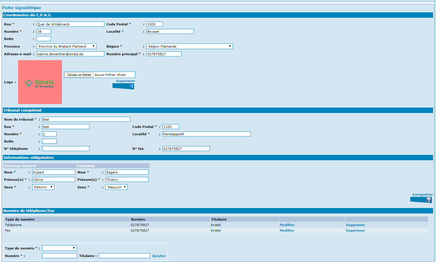Click the Ajouter link
This screenshot has width=436, height=262.
coord(159,256)
